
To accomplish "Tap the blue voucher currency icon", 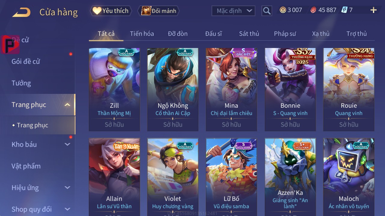I will pyautogui.click(x=344, y=10).
